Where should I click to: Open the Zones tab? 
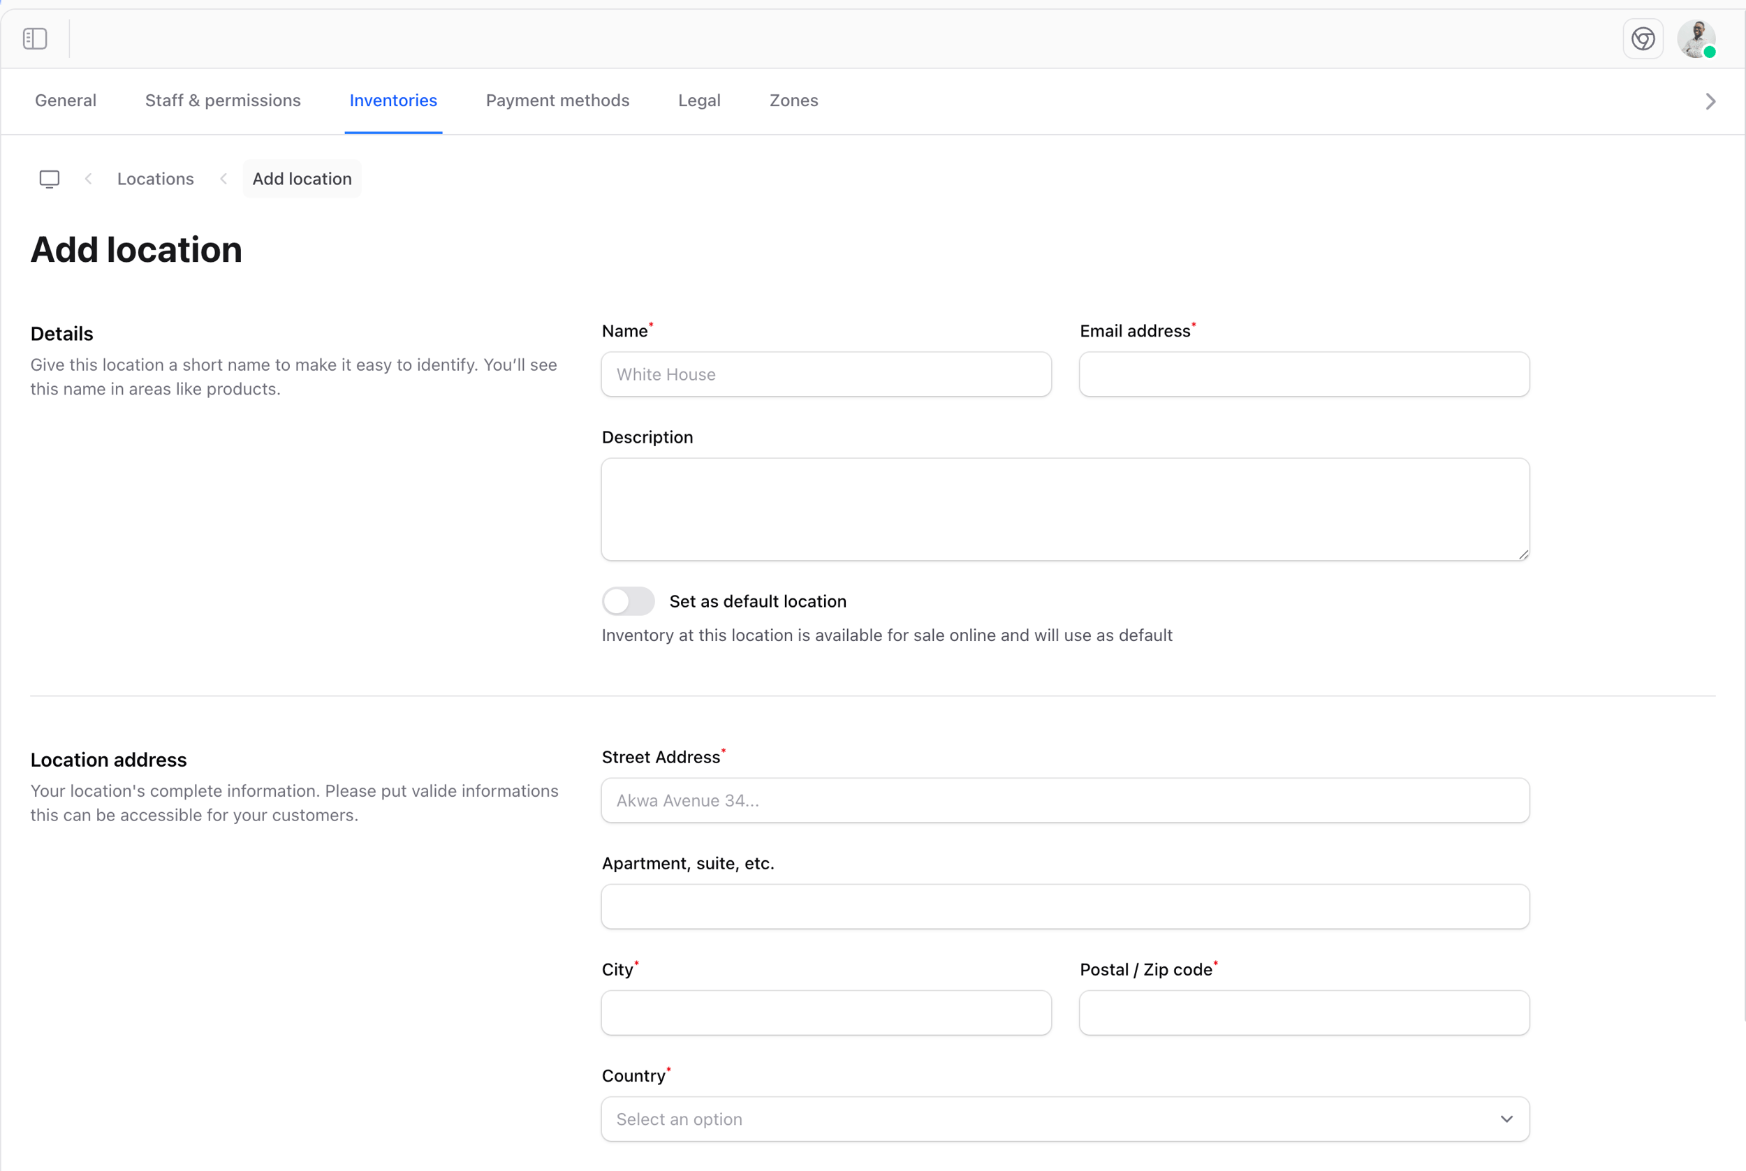click(x=794, y=100)
